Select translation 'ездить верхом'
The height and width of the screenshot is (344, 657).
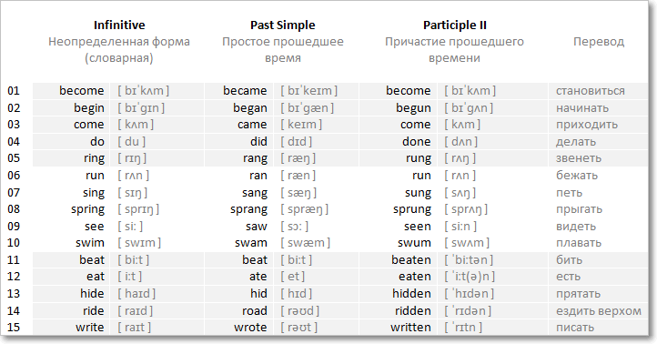[x=599, y=311]
